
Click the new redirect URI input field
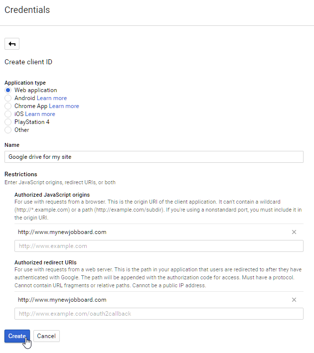pyautogui.click(x=159, y=314)
